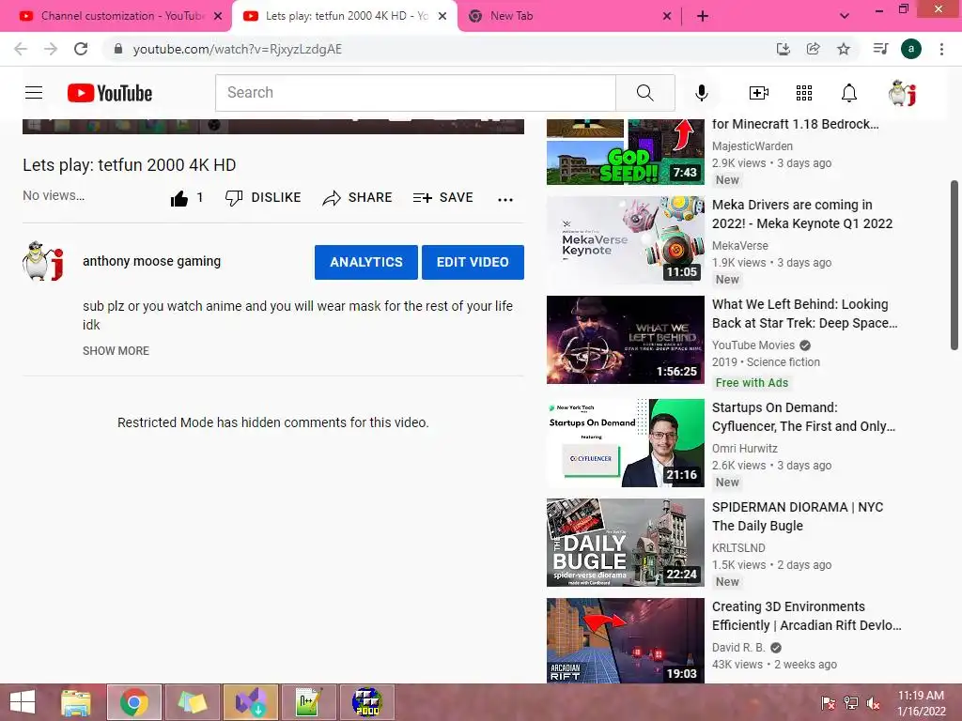Open the Windows Start button
The width and height of the screenshot is (962, 721).
tap(23, 702)
